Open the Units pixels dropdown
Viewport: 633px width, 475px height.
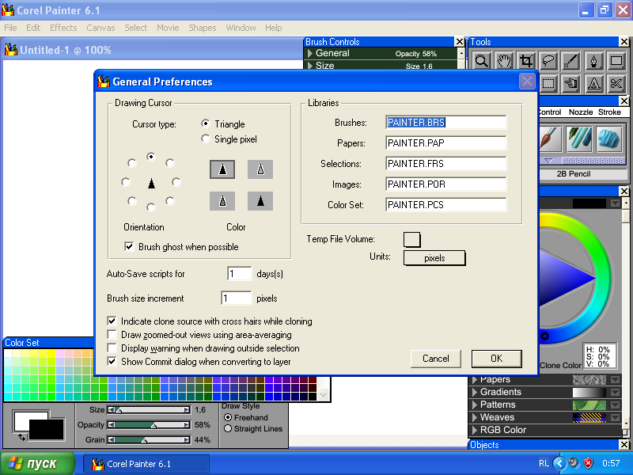(x=434, y=258)
